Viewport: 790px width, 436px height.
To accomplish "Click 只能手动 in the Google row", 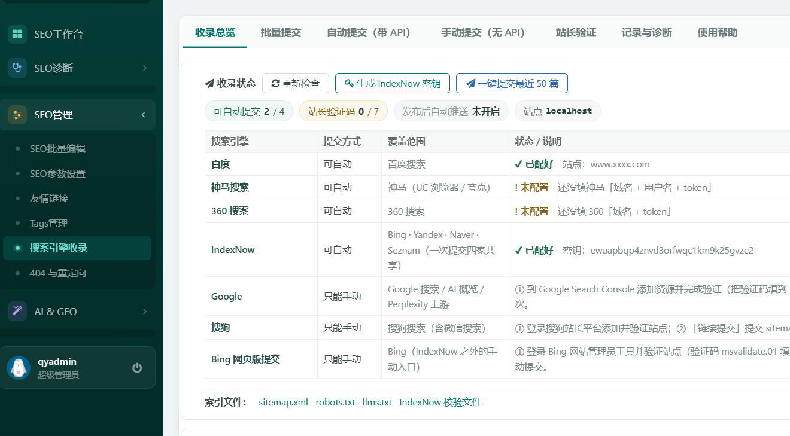I will [x=342, y=296].
